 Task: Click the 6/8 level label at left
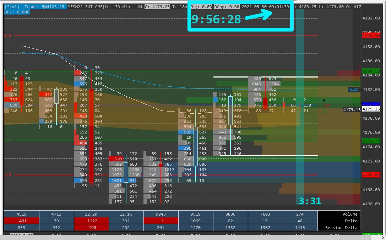click(x=7, y=35)
